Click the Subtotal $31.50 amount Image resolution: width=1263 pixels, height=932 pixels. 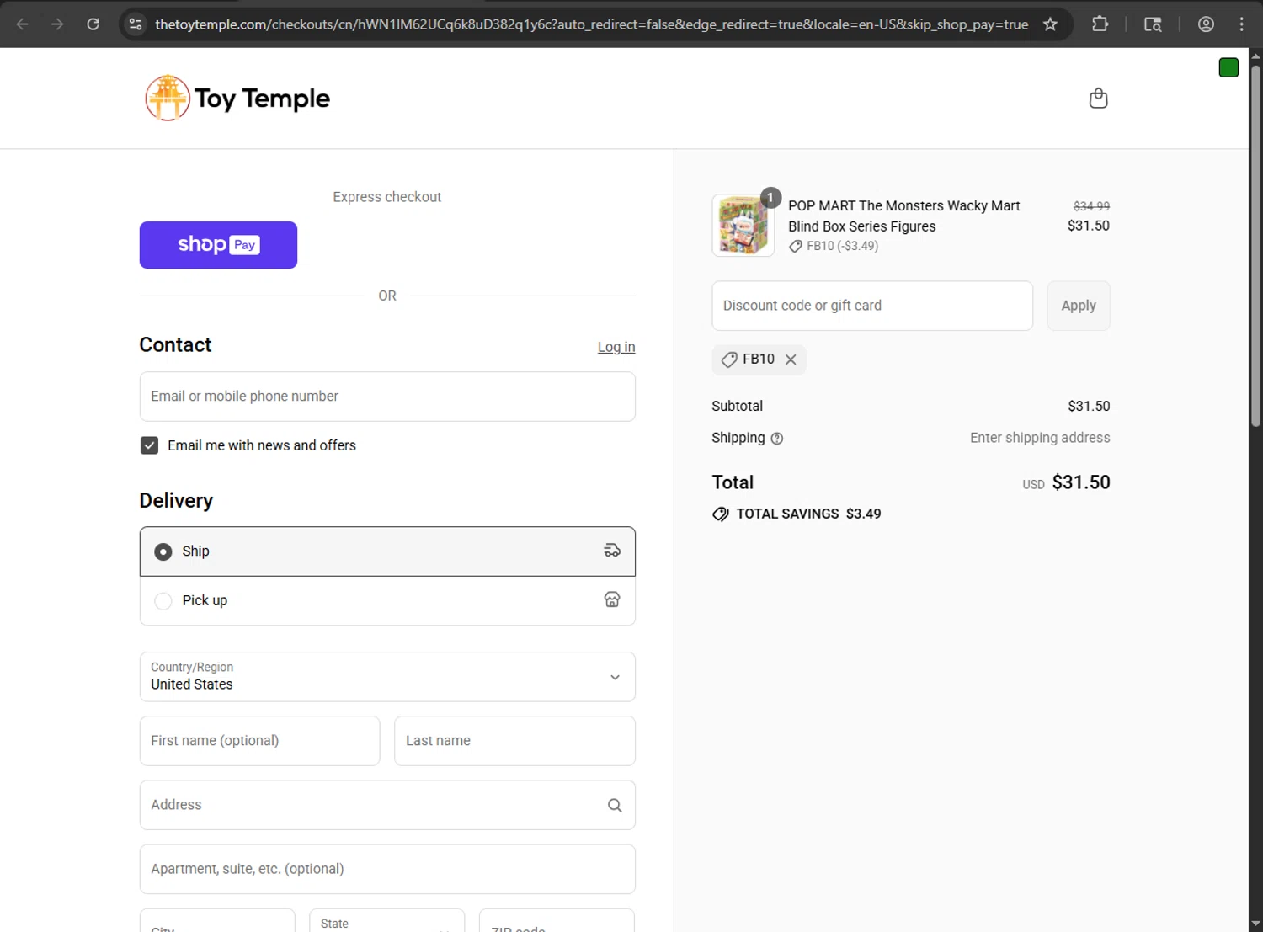[x=1089, y=406]
